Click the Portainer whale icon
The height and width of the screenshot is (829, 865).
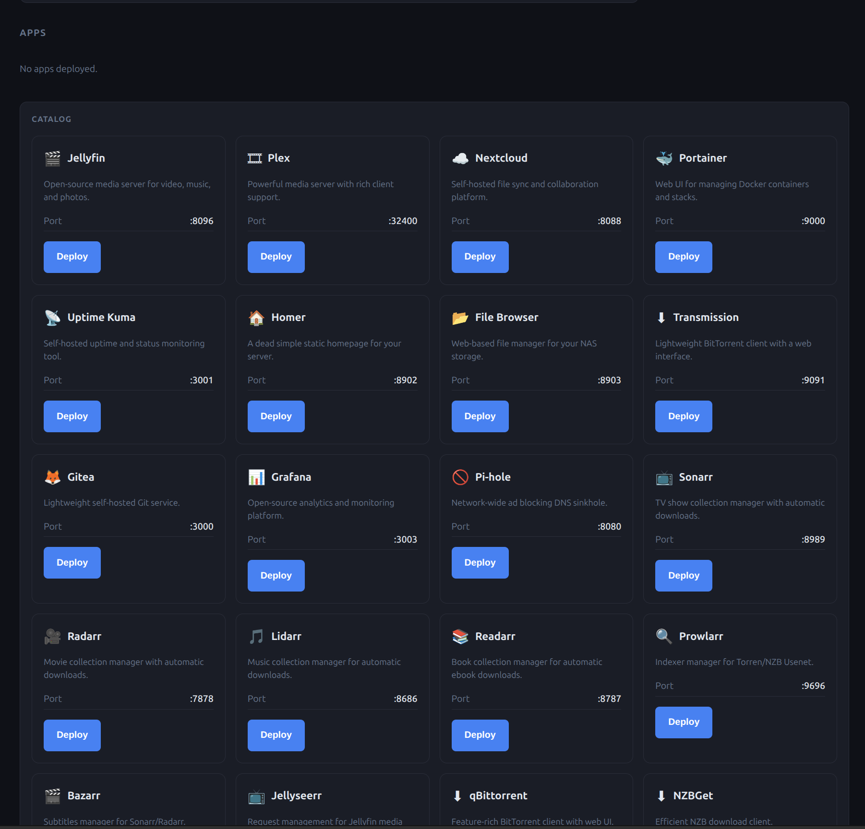(x=664, y=158)
